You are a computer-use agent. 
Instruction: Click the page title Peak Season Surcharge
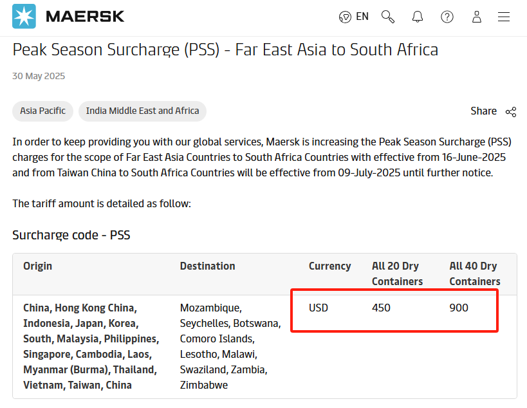click(225, 50)
